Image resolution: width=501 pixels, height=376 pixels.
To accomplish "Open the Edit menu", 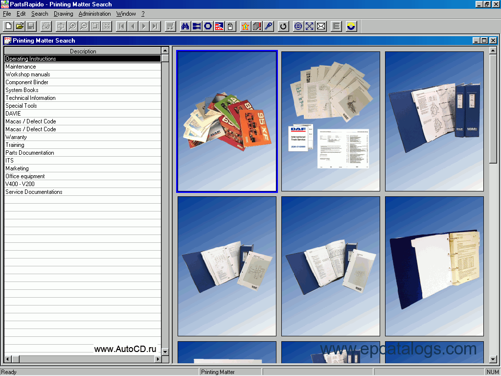I will pyautogui.click(x=21, y=14).
